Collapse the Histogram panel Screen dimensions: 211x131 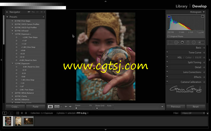204,12
